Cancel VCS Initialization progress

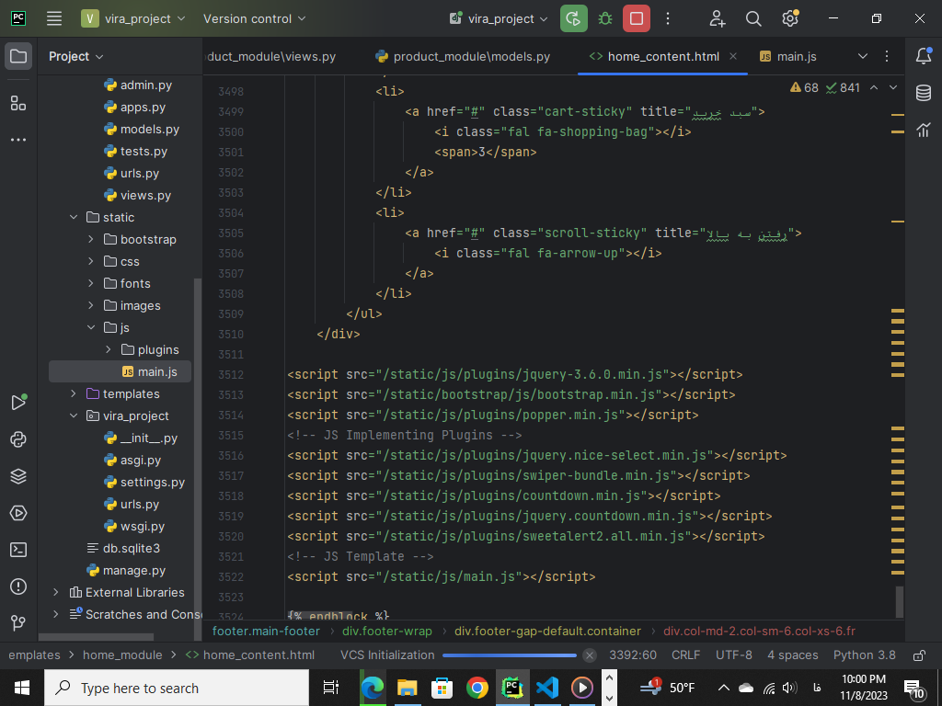[590, 655]
